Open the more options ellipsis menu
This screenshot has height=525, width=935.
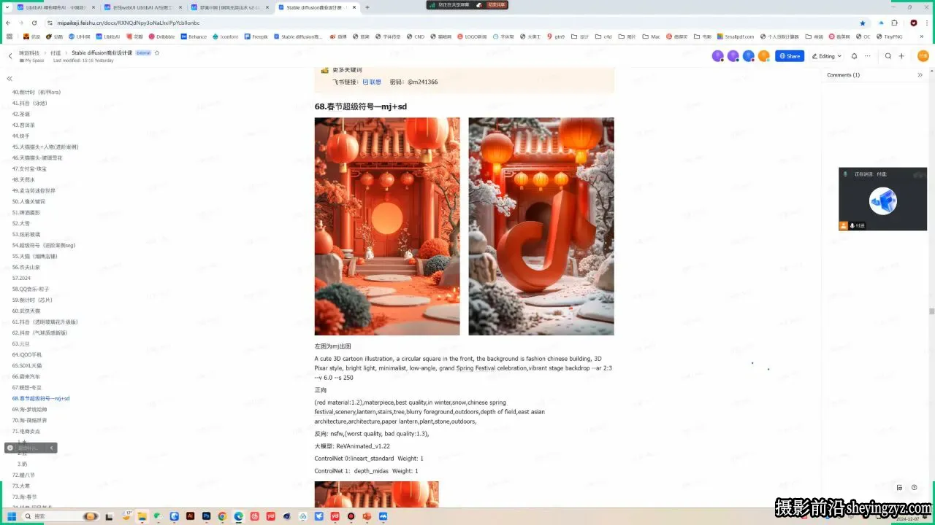pyautogui.click(x=868, y=56)
